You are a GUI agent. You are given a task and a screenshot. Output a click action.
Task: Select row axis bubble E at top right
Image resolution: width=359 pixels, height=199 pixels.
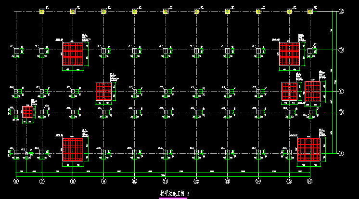tap(341, 12)
